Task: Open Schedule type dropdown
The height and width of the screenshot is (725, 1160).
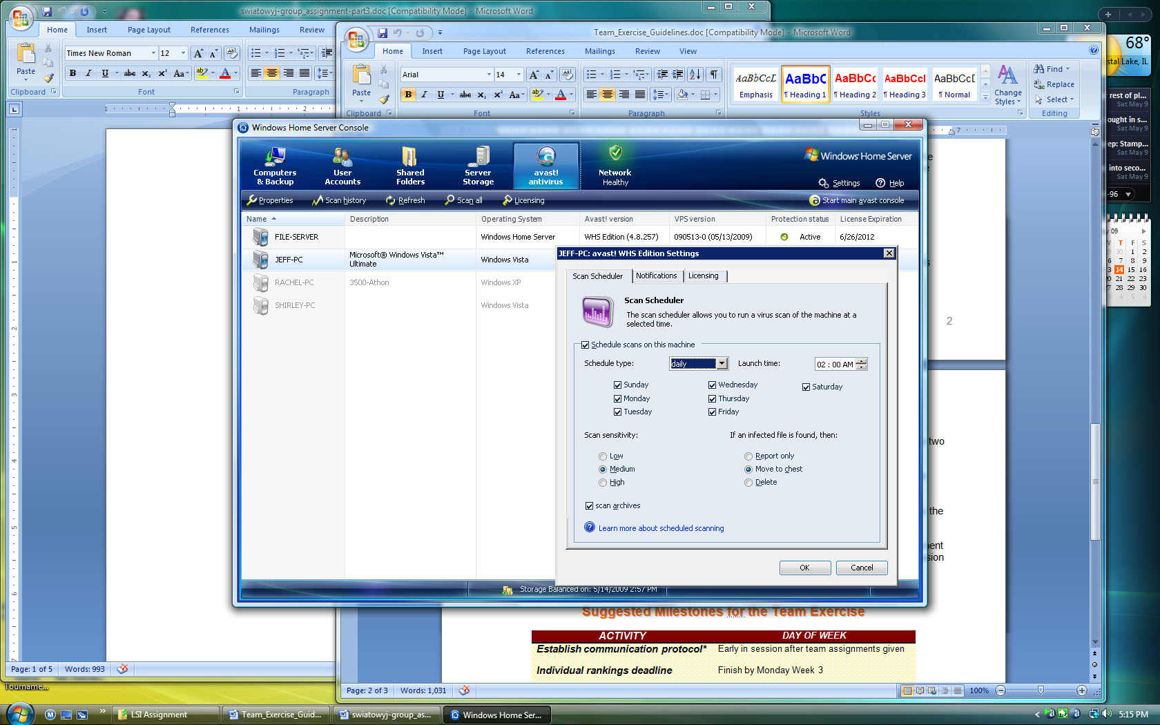Action: pos(722,363)
